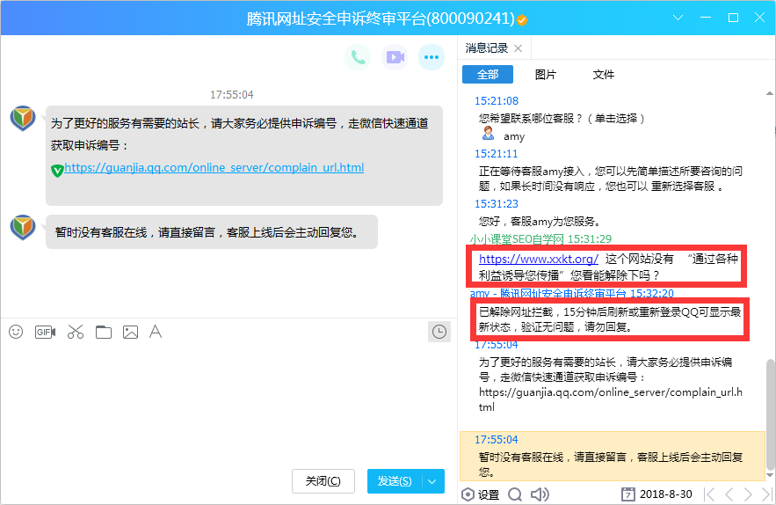The height and width of the screenshot is (505, 776).
Task: Switch to the 文件 records tab
Action: point(603,74)
